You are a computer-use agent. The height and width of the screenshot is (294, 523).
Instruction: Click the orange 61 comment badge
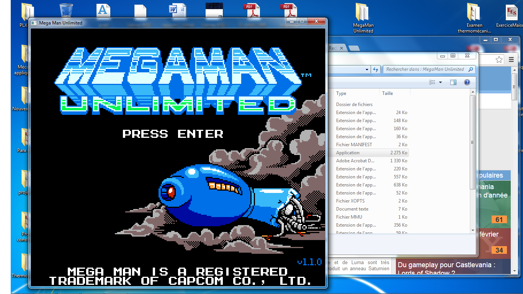pos(499,219)
